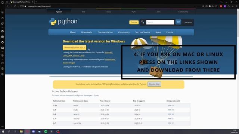
Task: Open the home icon in Opera sidebar
Action: pyautogui.click(x=3, y=18)
